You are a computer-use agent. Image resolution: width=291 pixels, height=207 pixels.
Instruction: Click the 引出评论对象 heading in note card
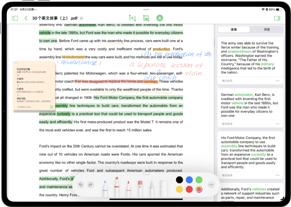point(23,69)
